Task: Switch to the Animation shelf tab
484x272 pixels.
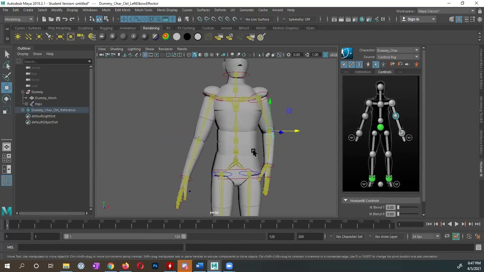Action: (127, 28)
